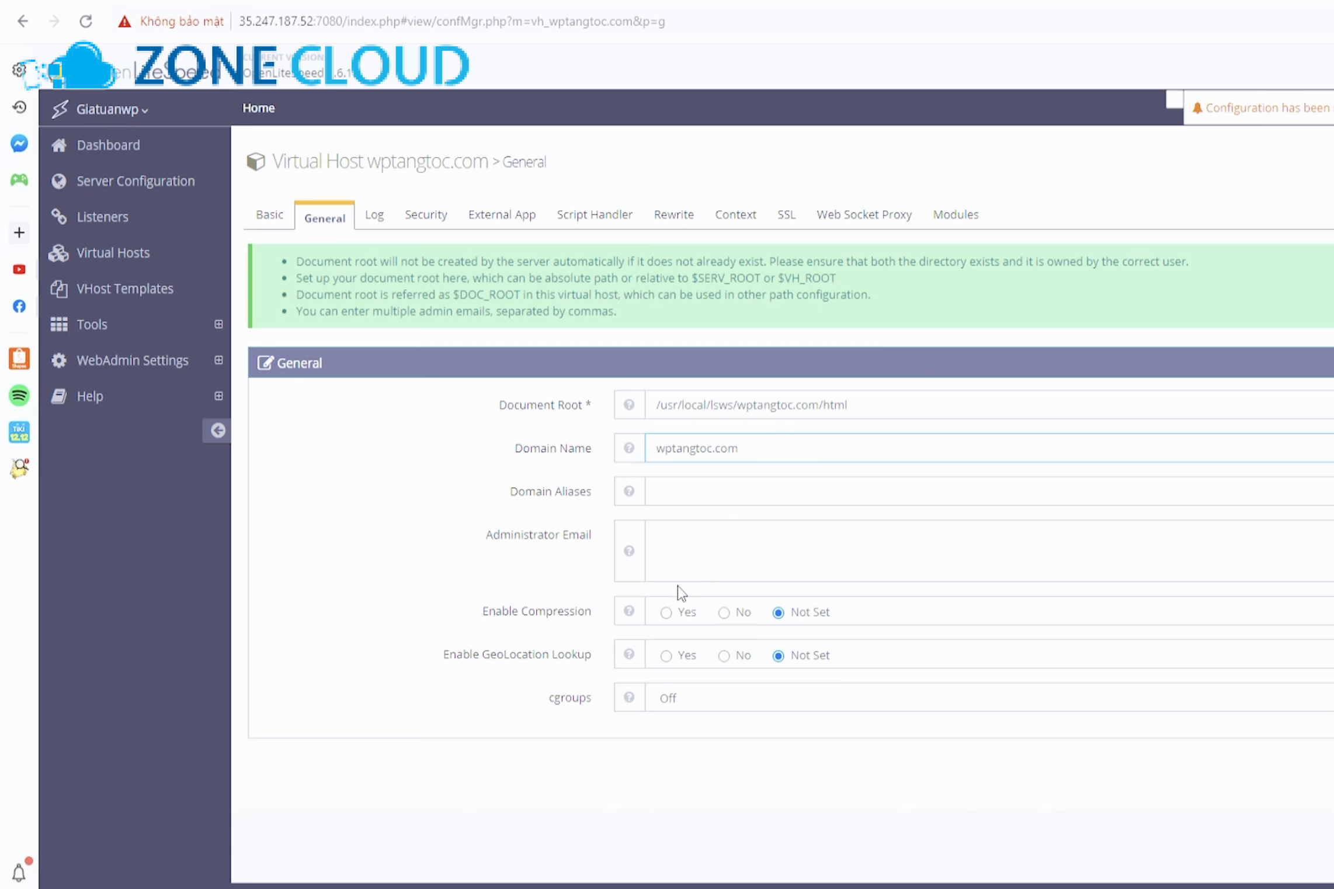Screen dimensions: 1334x889
Task: Click the Configuration has been notification
Action: point(1260,108)
